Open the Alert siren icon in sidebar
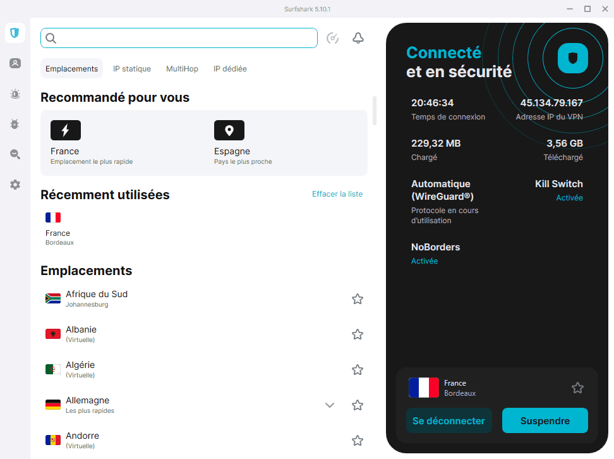This screenshot has height=459, width=614. point(15,94)
